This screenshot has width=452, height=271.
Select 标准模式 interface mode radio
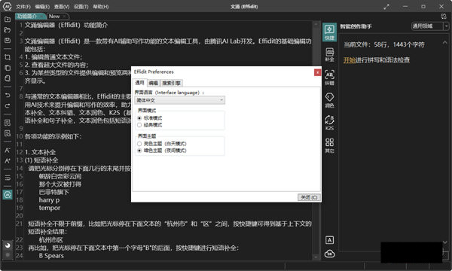[x=139, y=118]
